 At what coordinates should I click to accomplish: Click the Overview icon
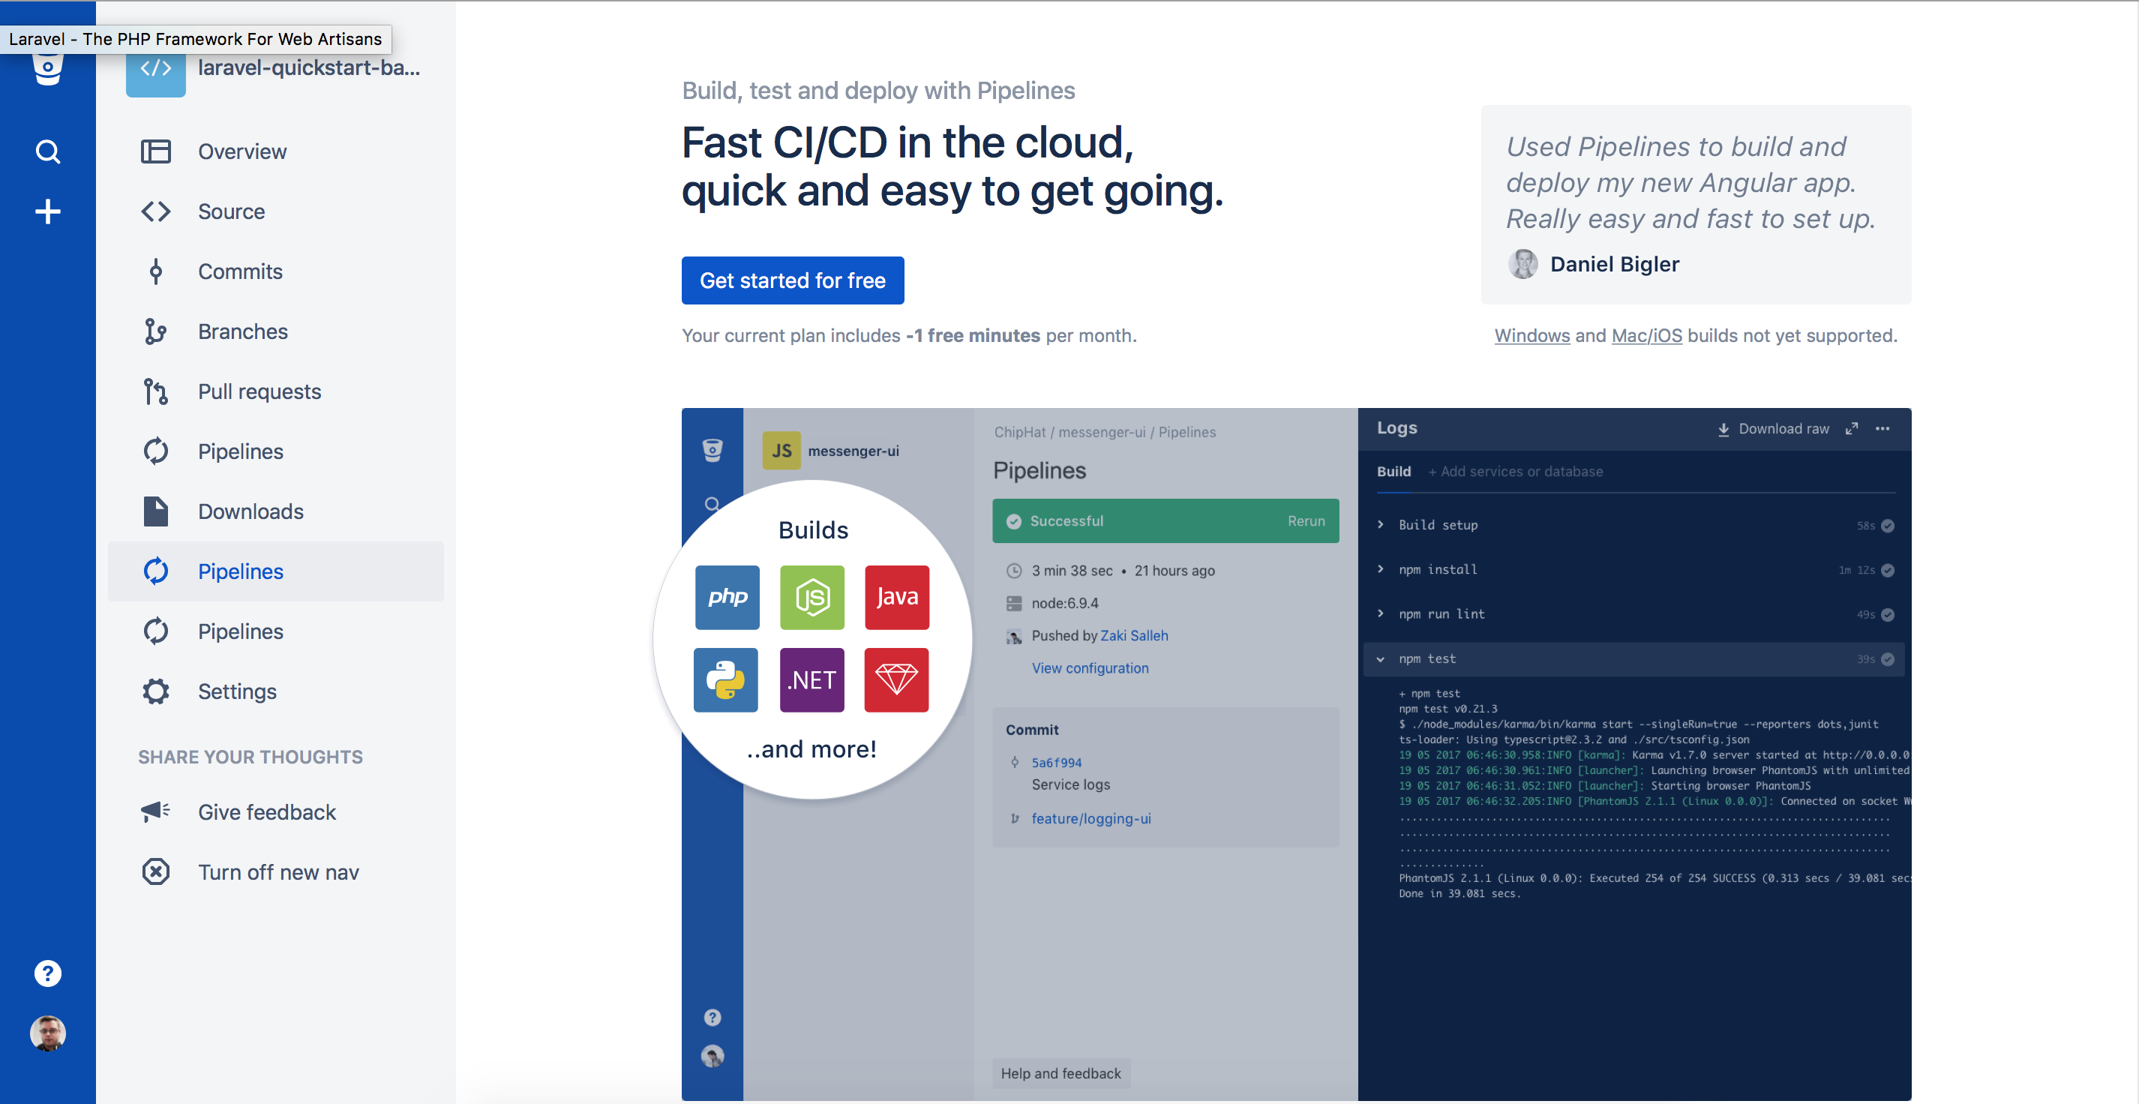[155, 151]
